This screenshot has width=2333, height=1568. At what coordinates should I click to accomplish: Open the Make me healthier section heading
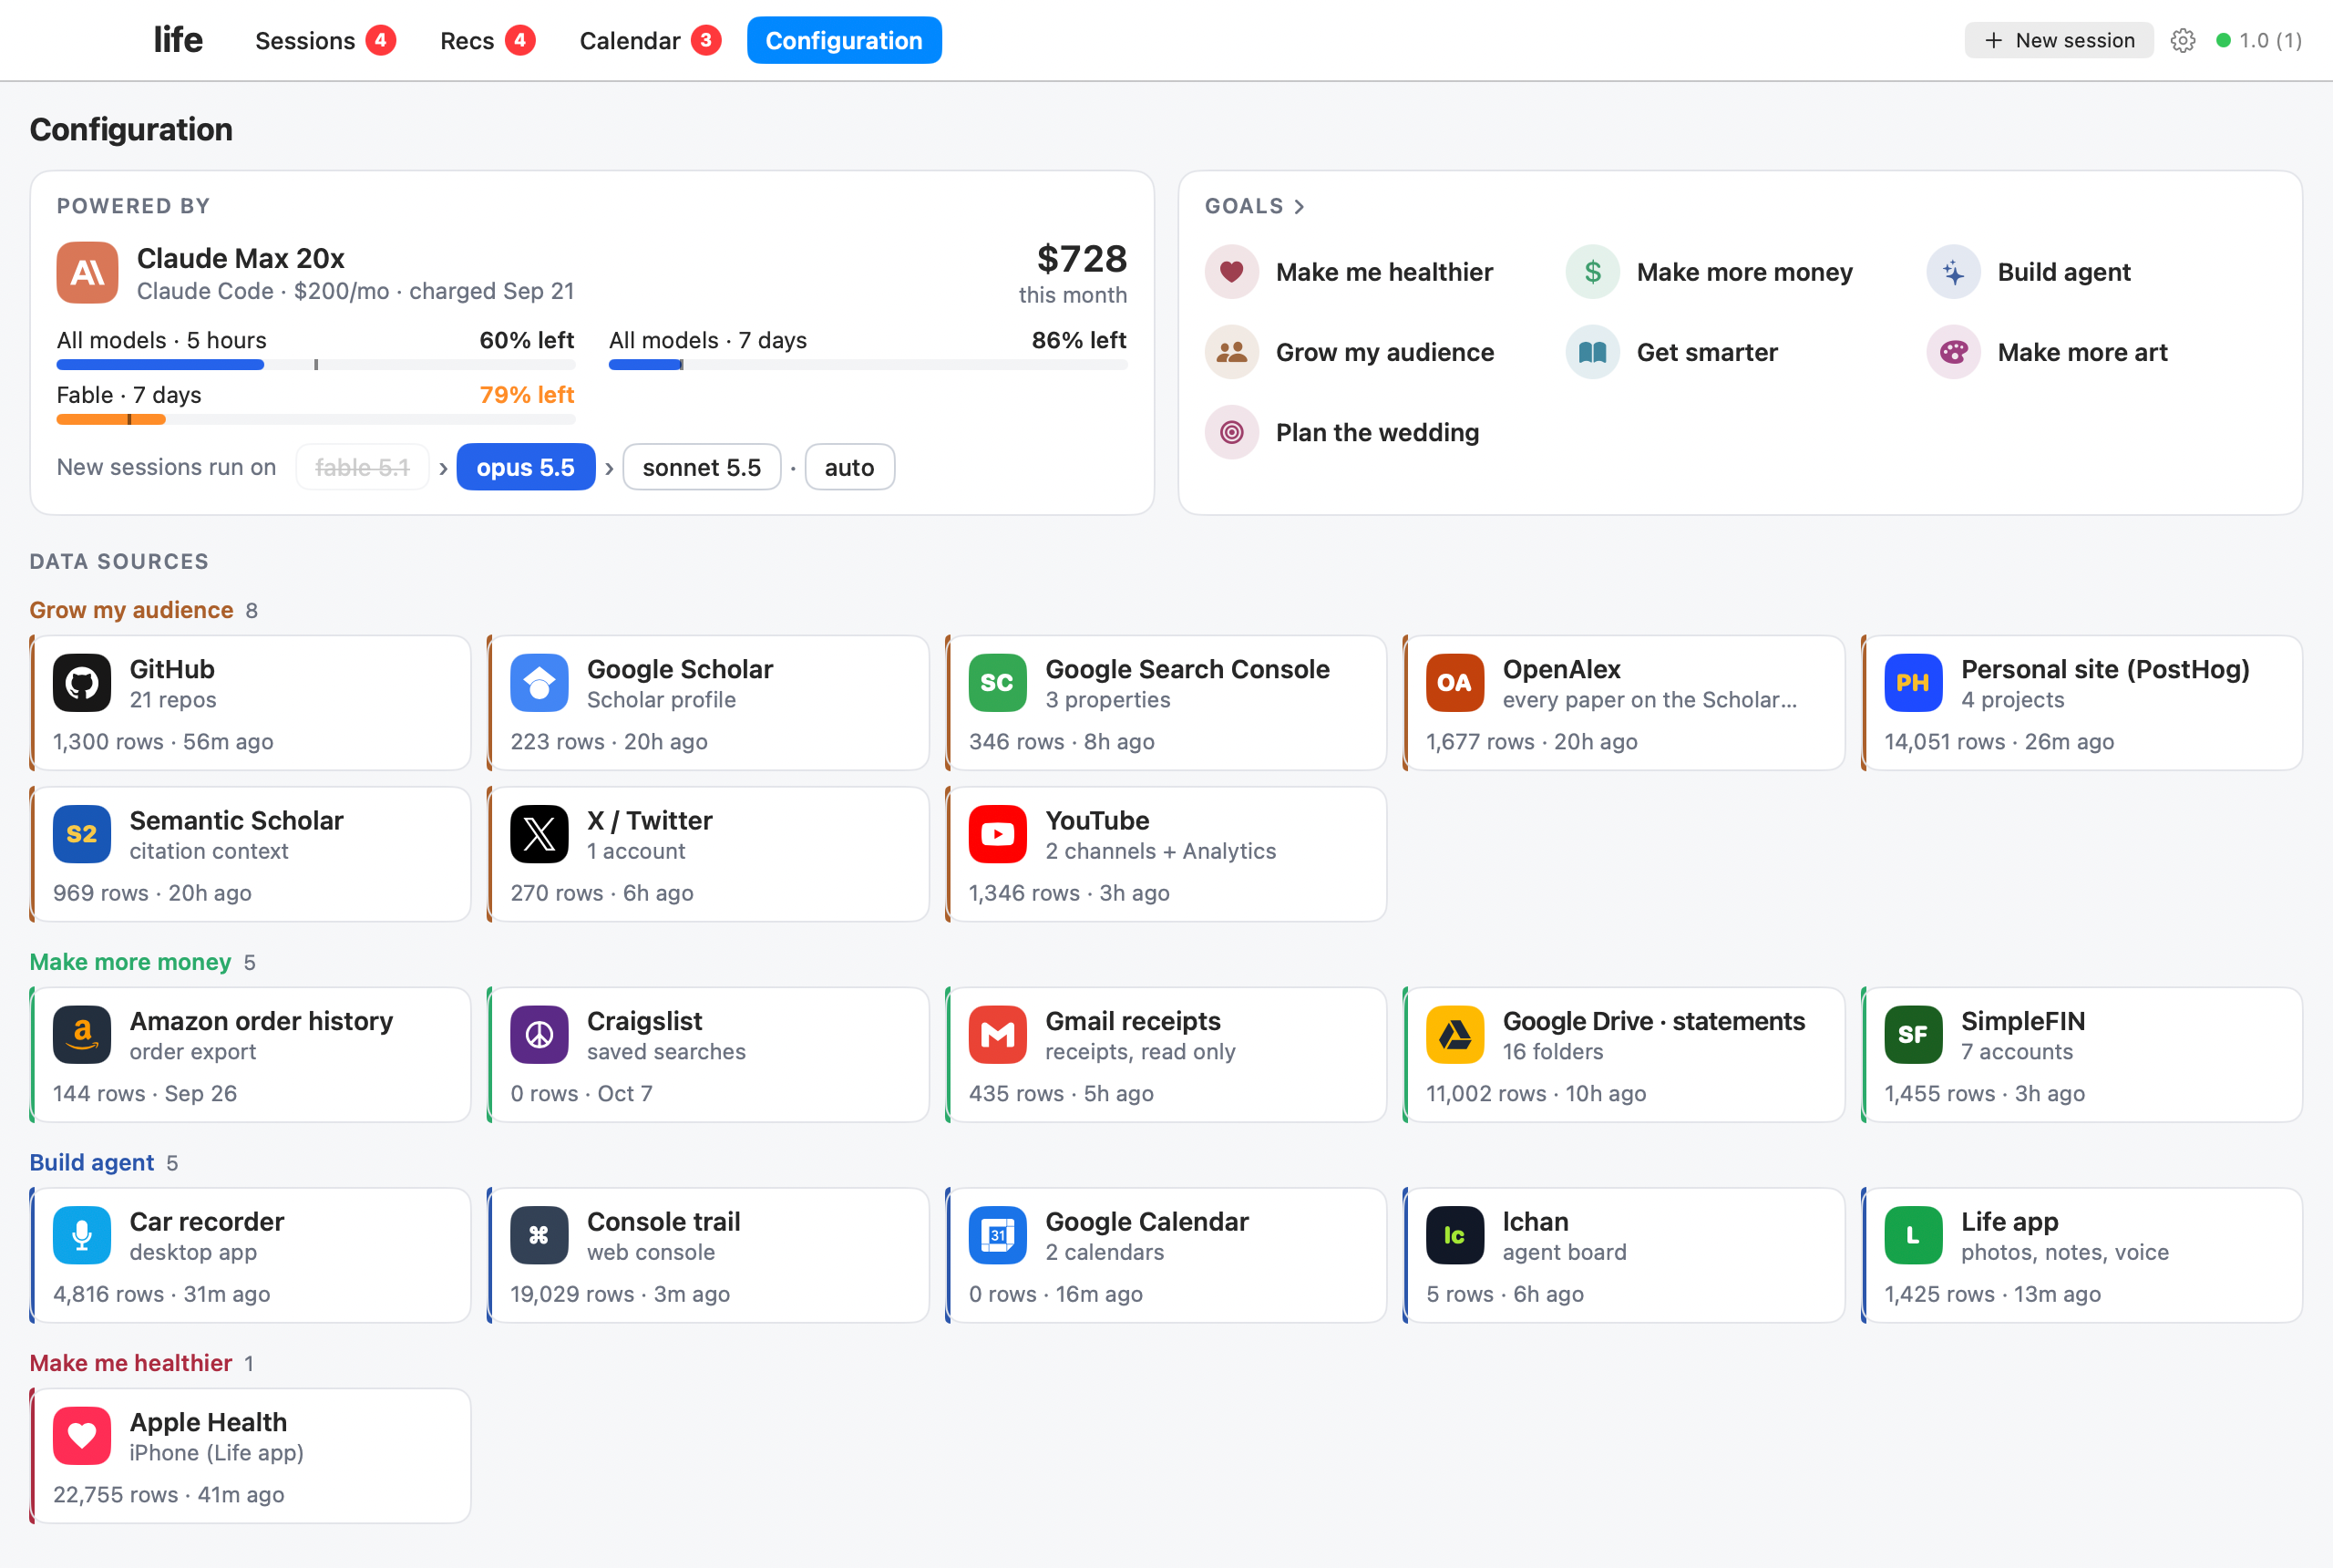tap(131, 1364)
